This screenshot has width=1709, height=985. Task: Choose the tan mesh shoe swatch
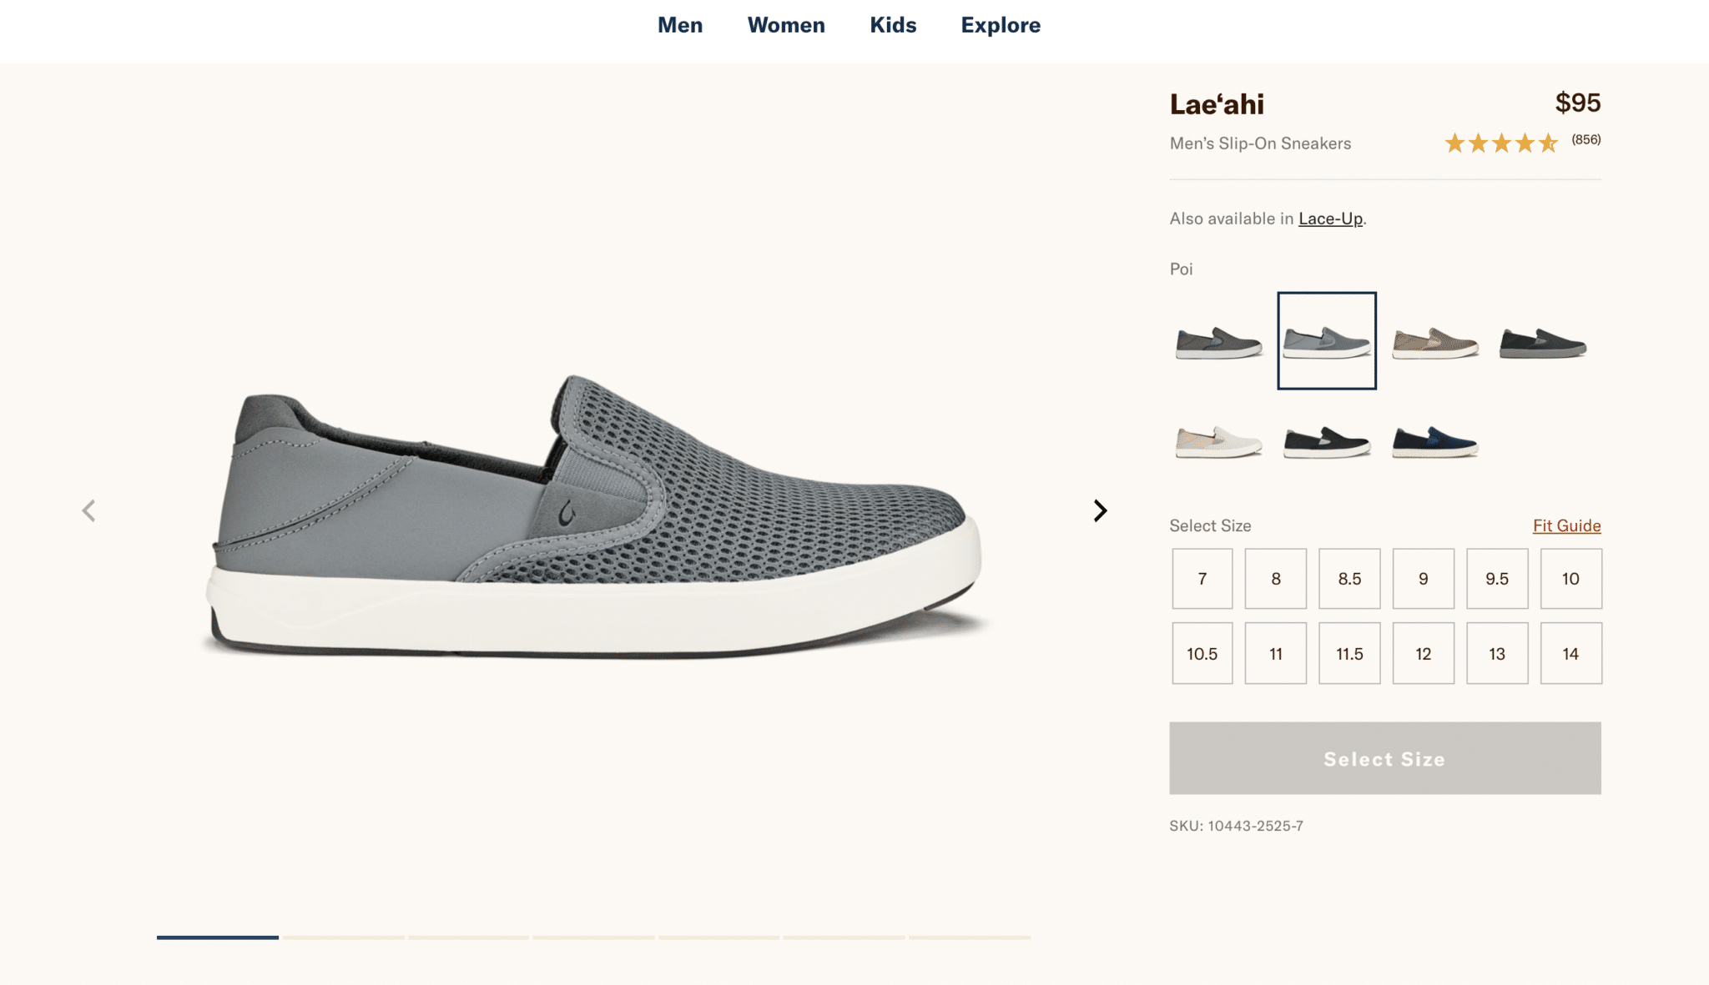point(1435,342)
